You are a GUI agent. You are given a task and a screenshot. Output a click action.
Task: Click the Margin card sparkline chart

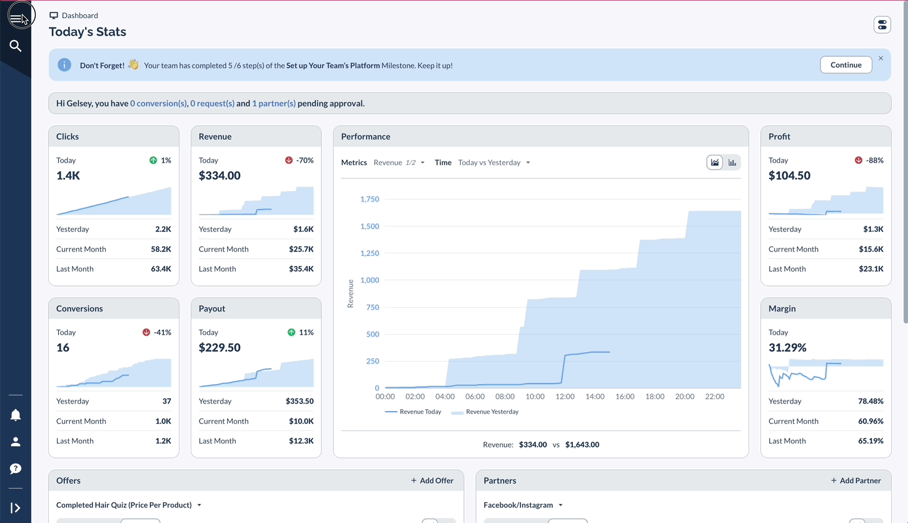(x=826, y=373)
